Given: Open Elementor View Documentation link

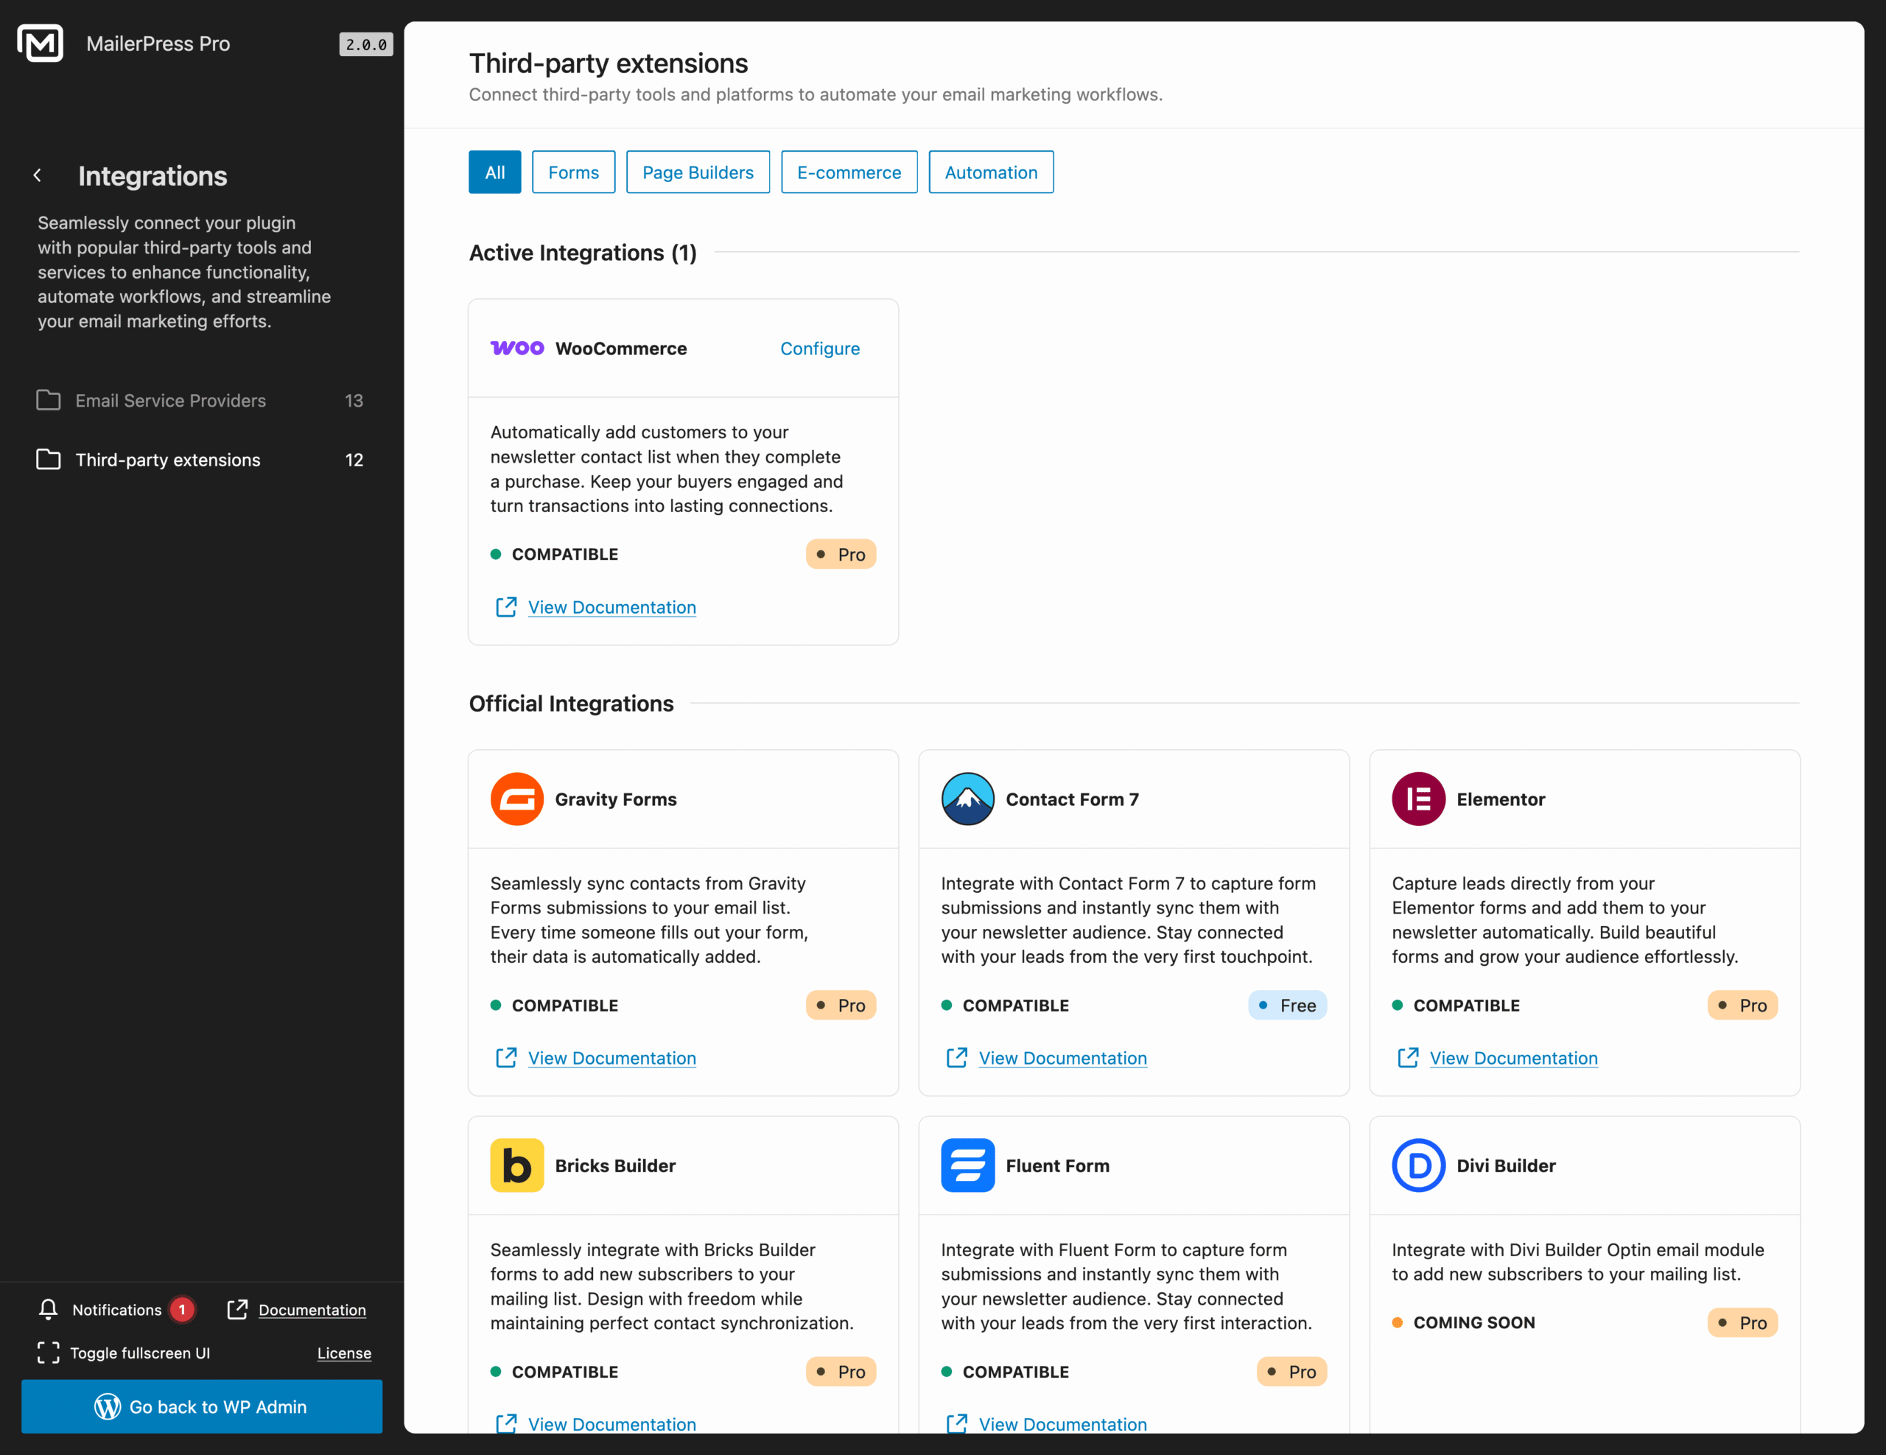Looking at the screenshot, I should point(1513,1058).
